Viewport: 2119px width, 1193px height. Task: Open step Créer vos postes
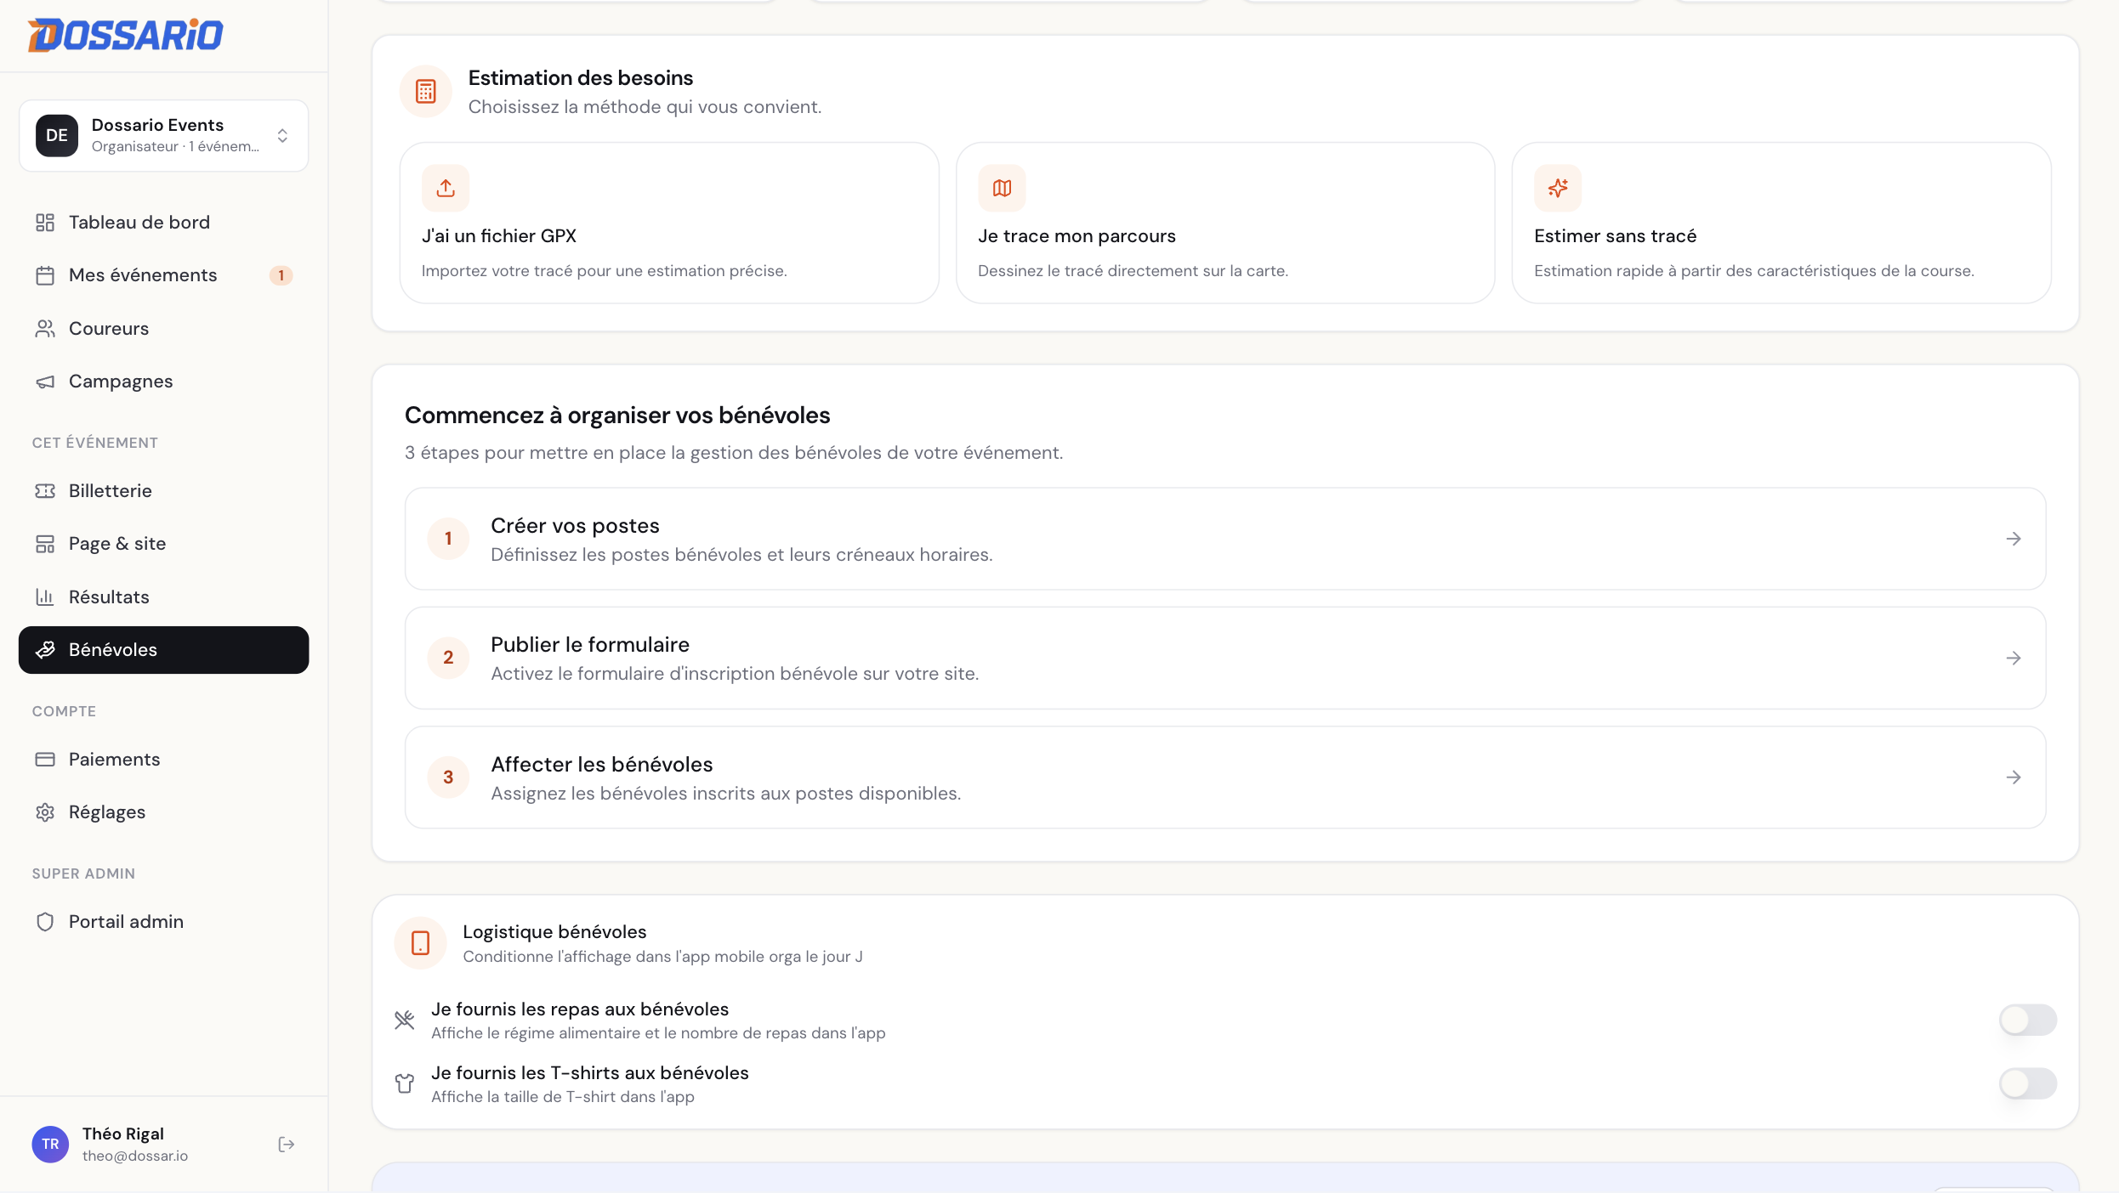tap(1225, 539)
